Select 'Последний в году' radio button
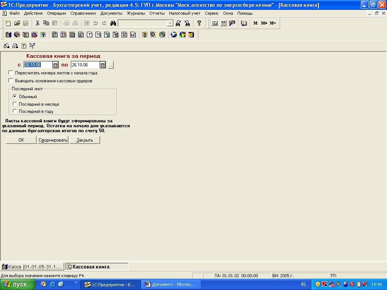Screen dimensions: 387x290 (x=15, y=111)
